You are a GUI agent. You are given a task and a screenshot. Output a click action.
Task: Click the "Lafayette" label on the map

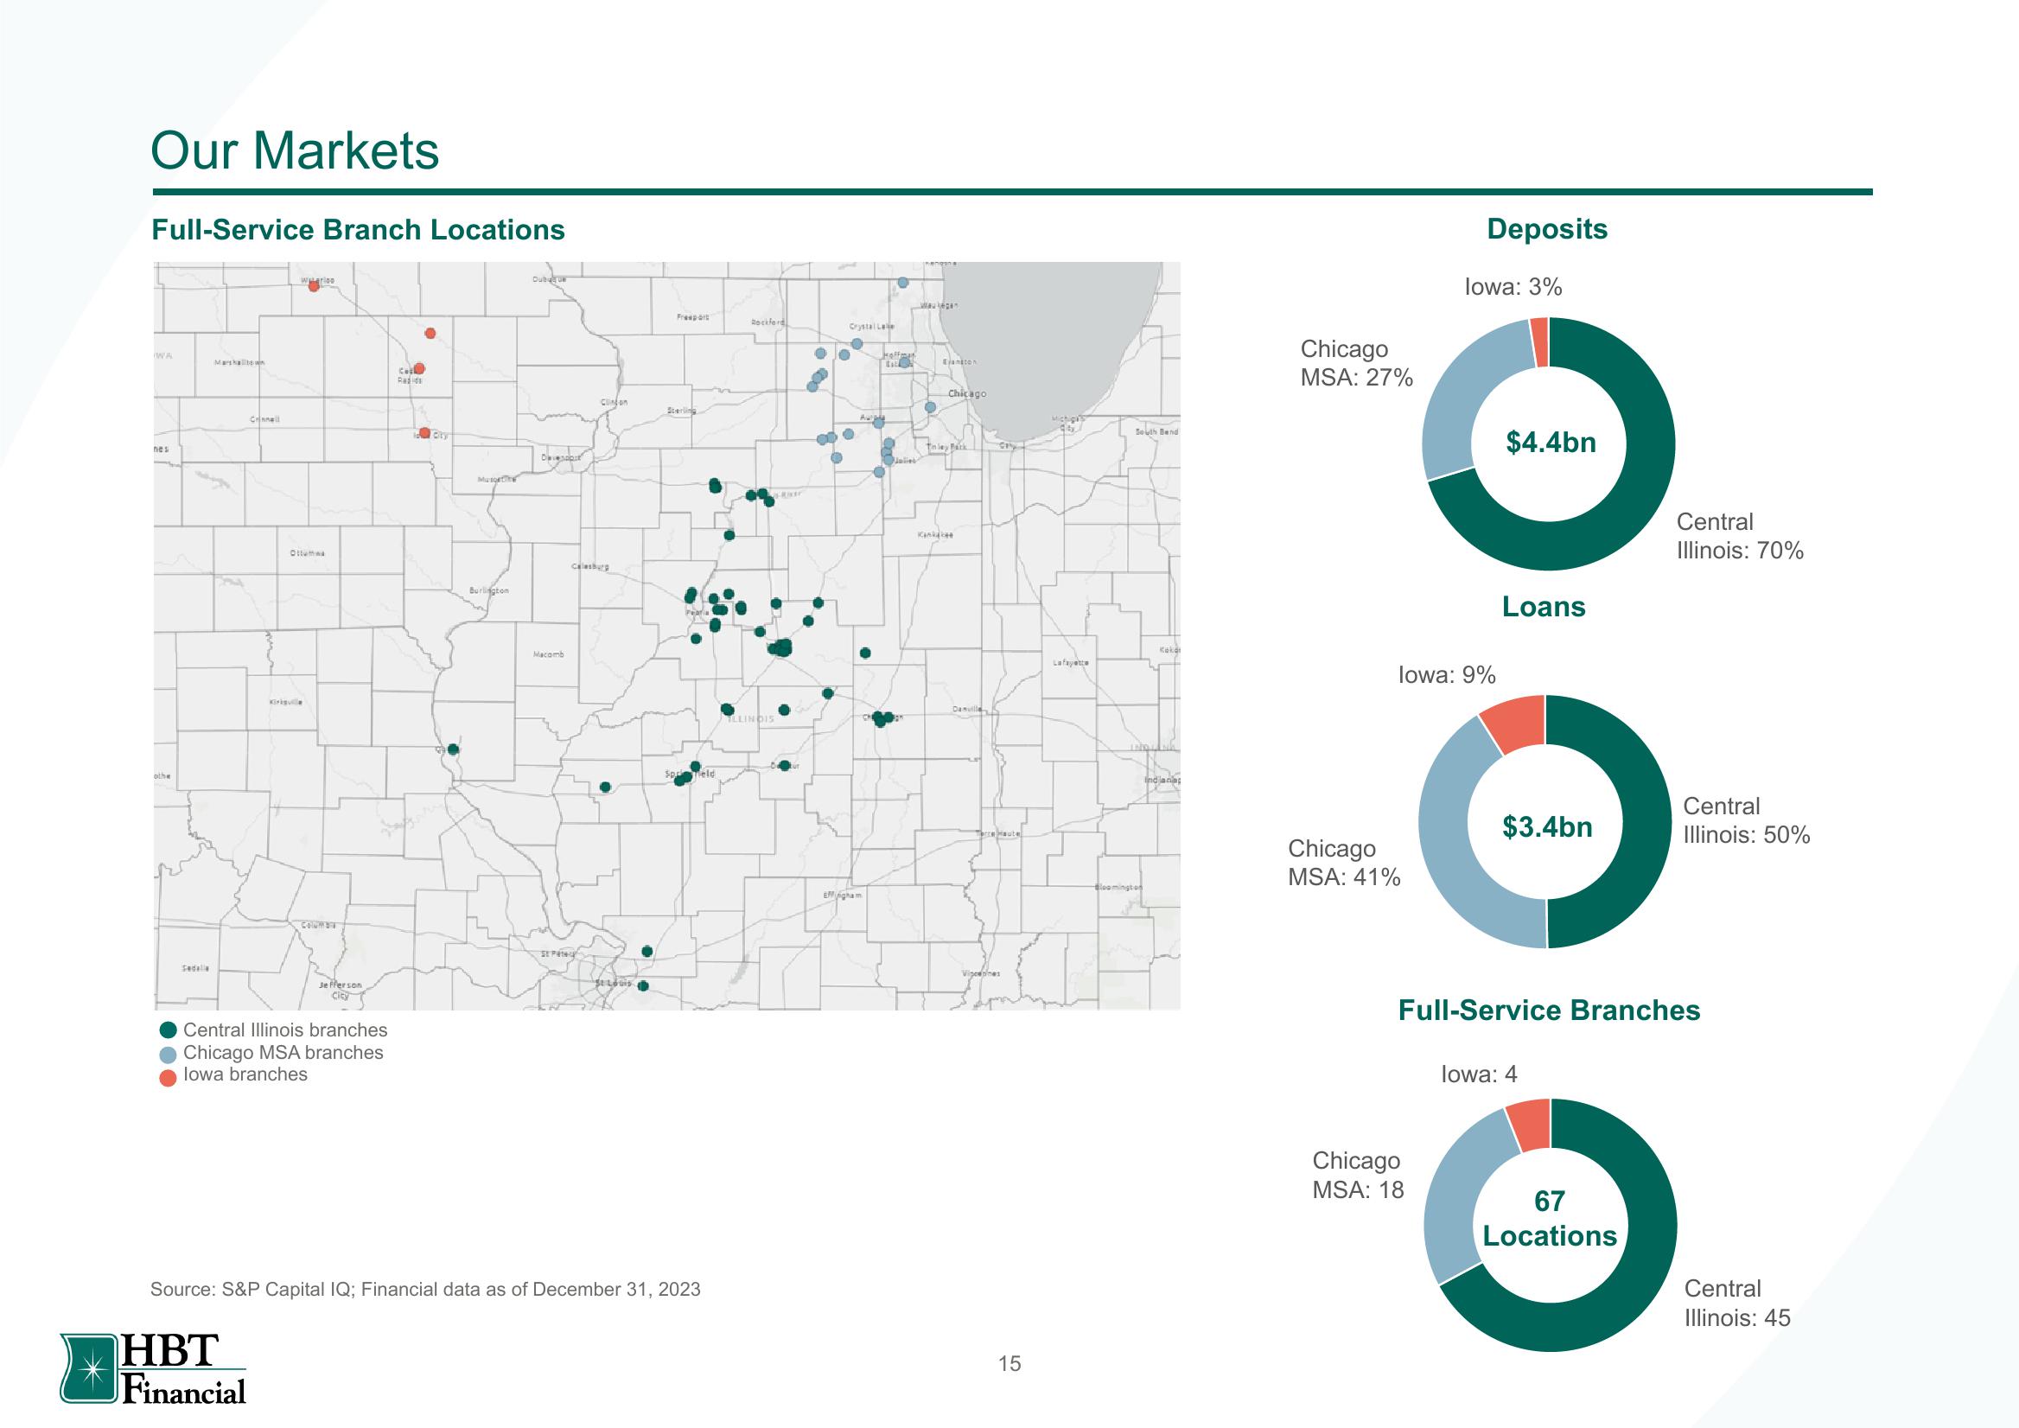pos(1071,662)
